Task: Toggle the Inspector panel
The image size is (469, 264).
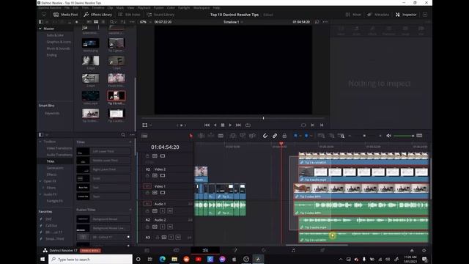Action: click(x=406, y=15)
